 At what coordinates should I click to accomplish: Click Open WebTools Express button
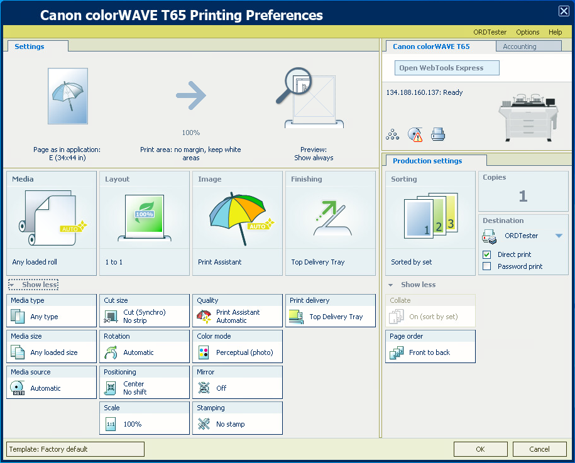(441, 68)
